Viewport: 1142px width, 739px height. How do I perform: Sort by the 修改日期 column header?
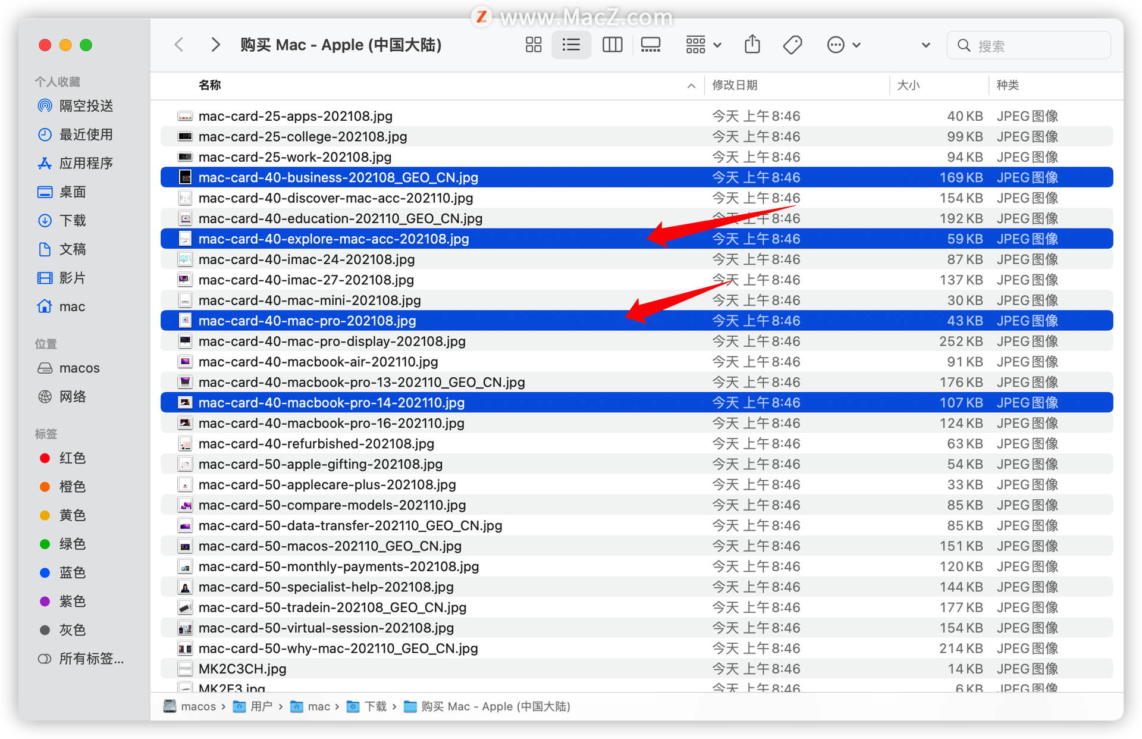(735, 85)
